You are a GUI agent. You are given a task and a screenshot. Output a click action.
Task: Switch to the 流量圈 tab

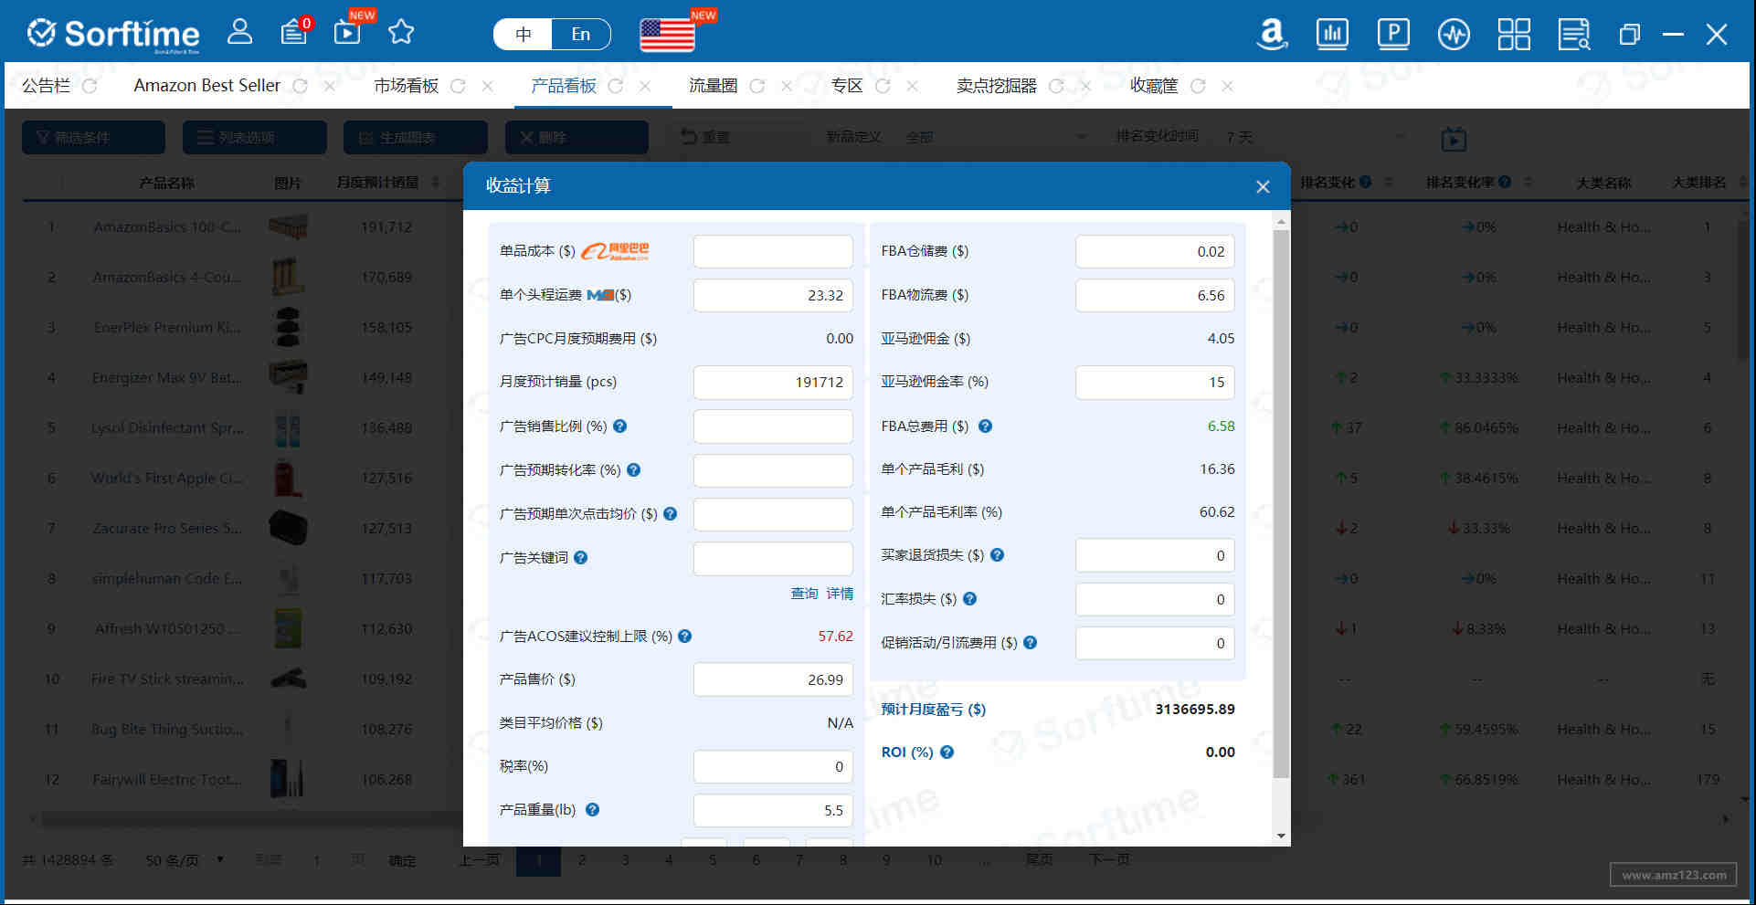(713, 86)
